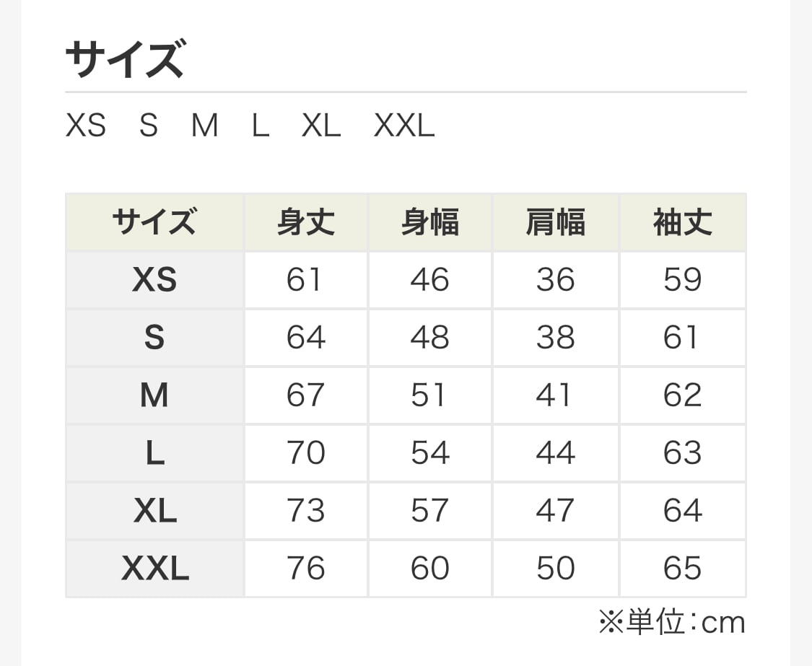Screen dimensions: 812x666
Task: Click the 65 cell in row XXL
Action: click(682, 569)
